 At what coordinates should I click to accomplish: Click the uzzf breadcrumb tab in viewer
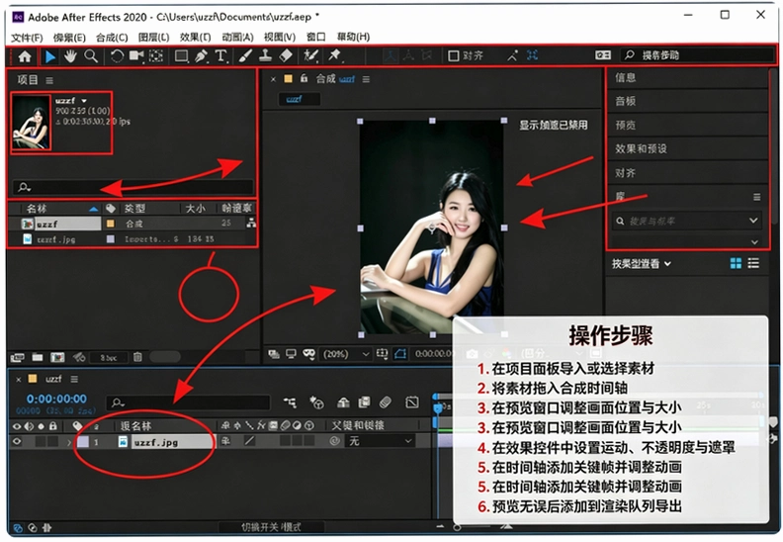tap(299, 100)
